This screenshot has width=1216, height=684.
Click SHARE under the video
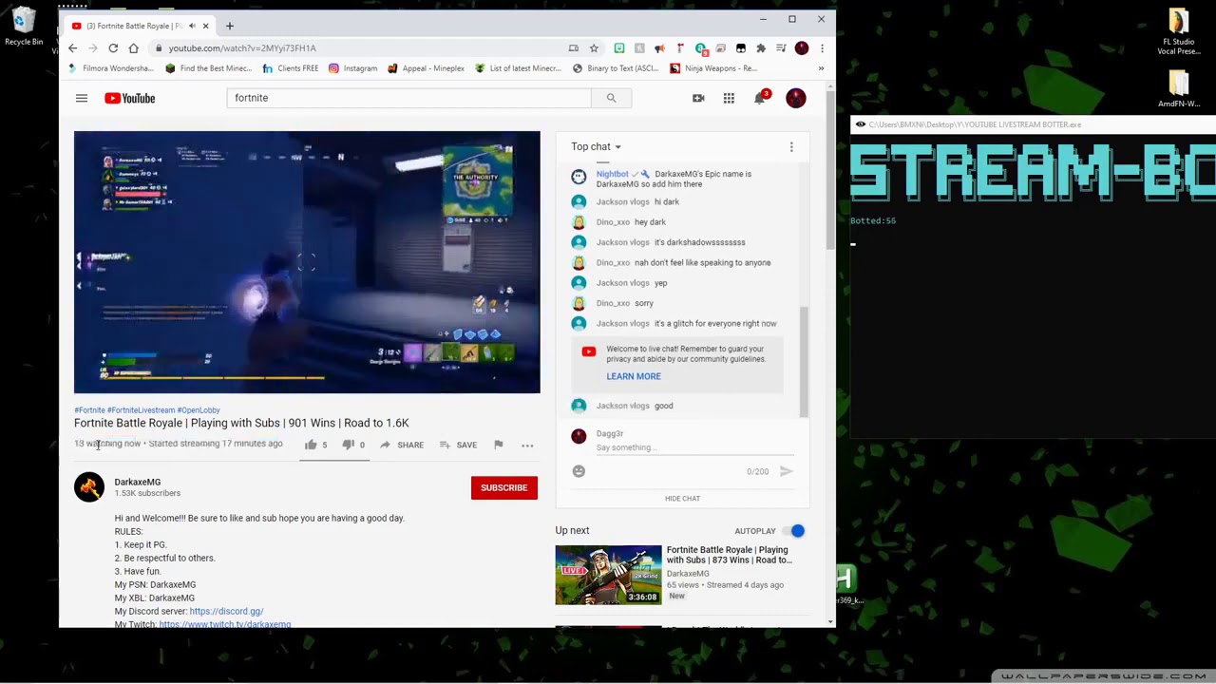(402, 445)
